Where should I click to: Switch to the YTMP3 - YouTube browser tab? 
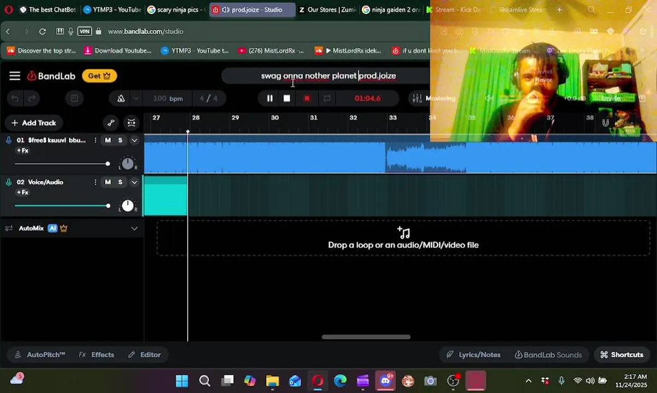pos(112,10)
